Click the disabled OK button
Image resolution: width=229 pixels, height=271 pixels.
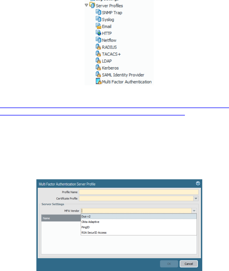169,264
